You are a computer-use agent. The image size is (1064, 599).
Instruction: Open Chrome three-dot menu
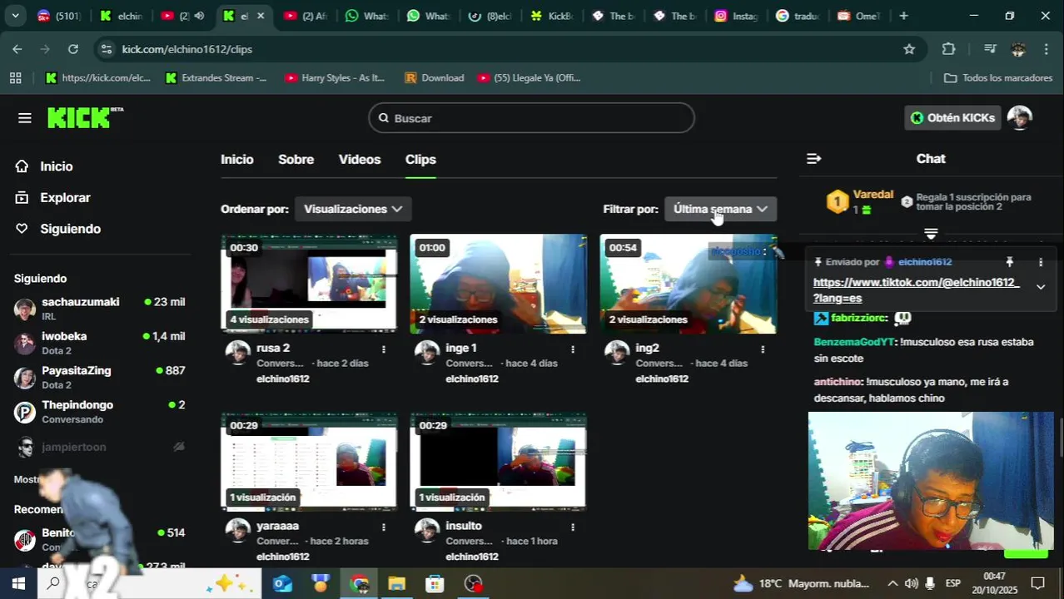point(1046,49)
